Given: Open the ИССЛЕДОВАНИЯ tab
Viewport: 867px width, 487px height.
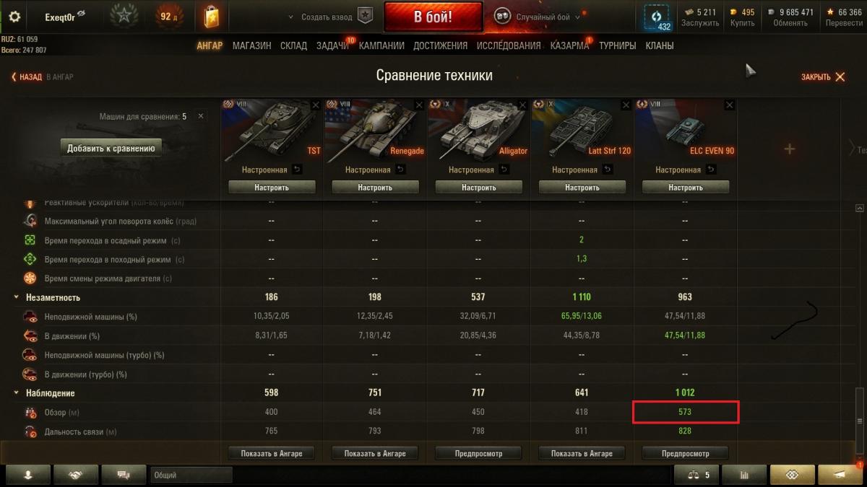Looking at the screenshot, I should click(x=509, y=45).
